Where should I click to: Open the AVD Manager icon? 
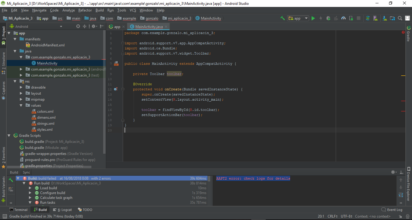coord(375,18)
